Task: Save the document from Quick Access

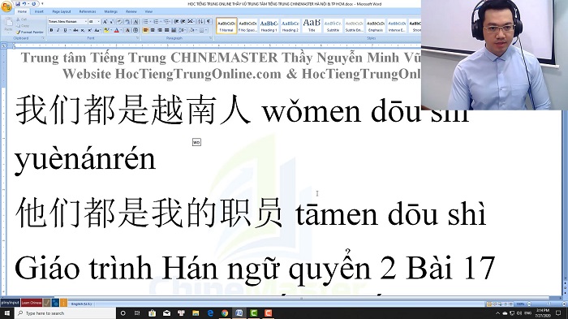Action: point(18,4)
